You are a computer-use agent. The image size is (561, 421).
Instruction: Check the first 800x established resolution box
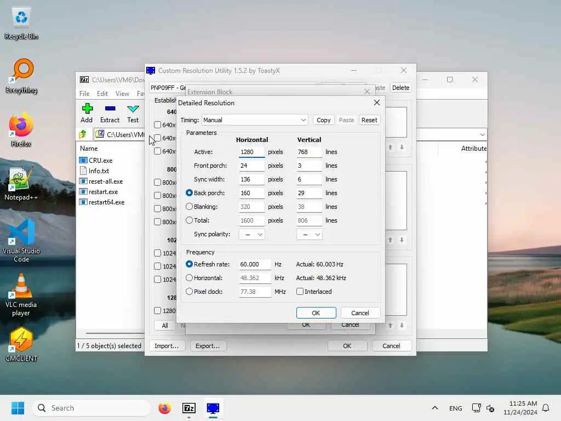[x=157, y=182]
